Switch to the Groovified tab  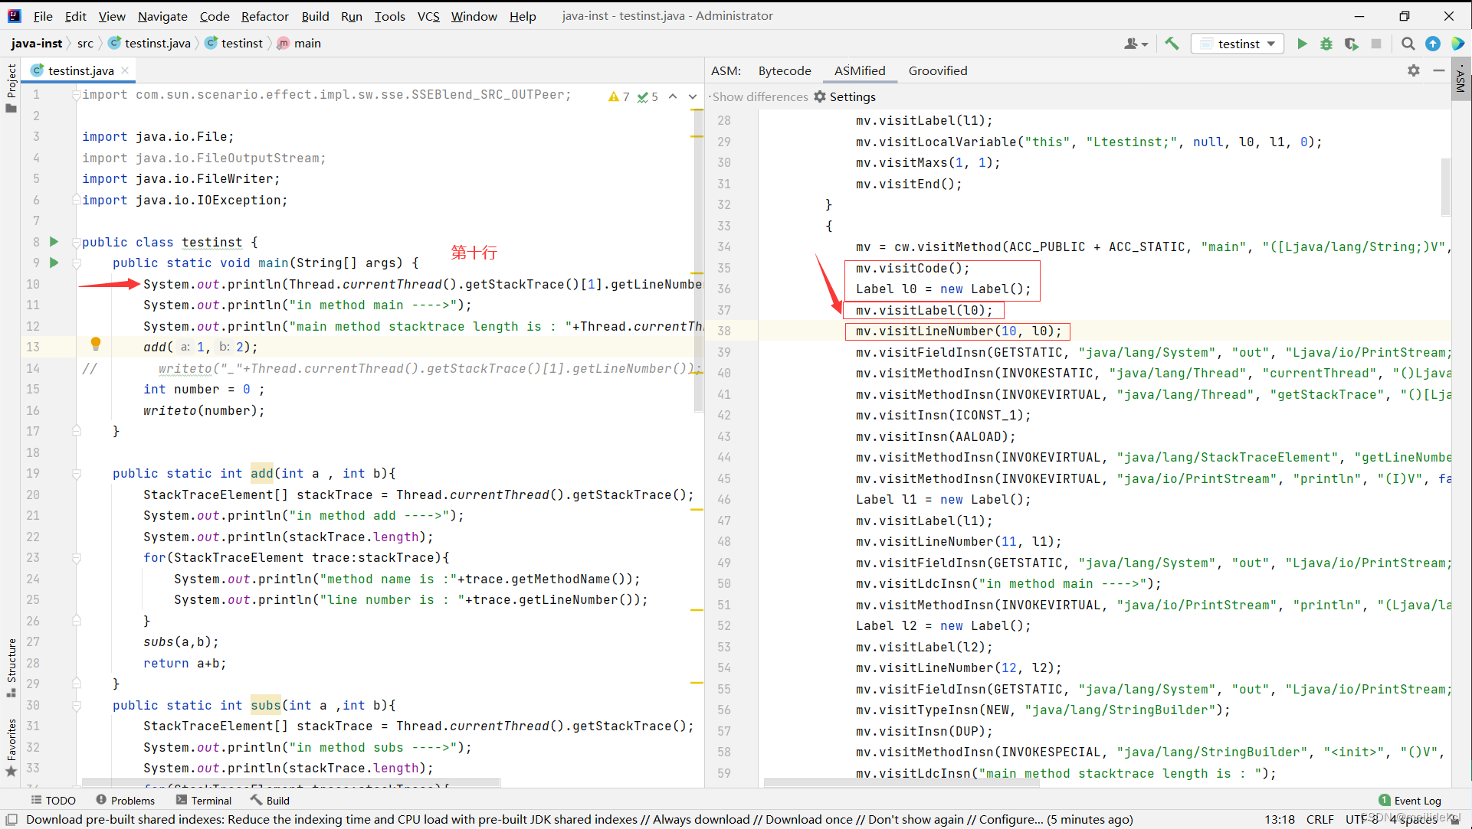tap(937, 70)
